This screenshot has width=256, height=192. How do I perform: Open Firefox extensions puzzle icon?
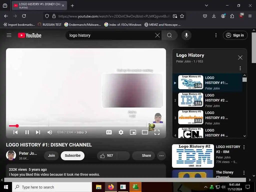click(232, 16)
